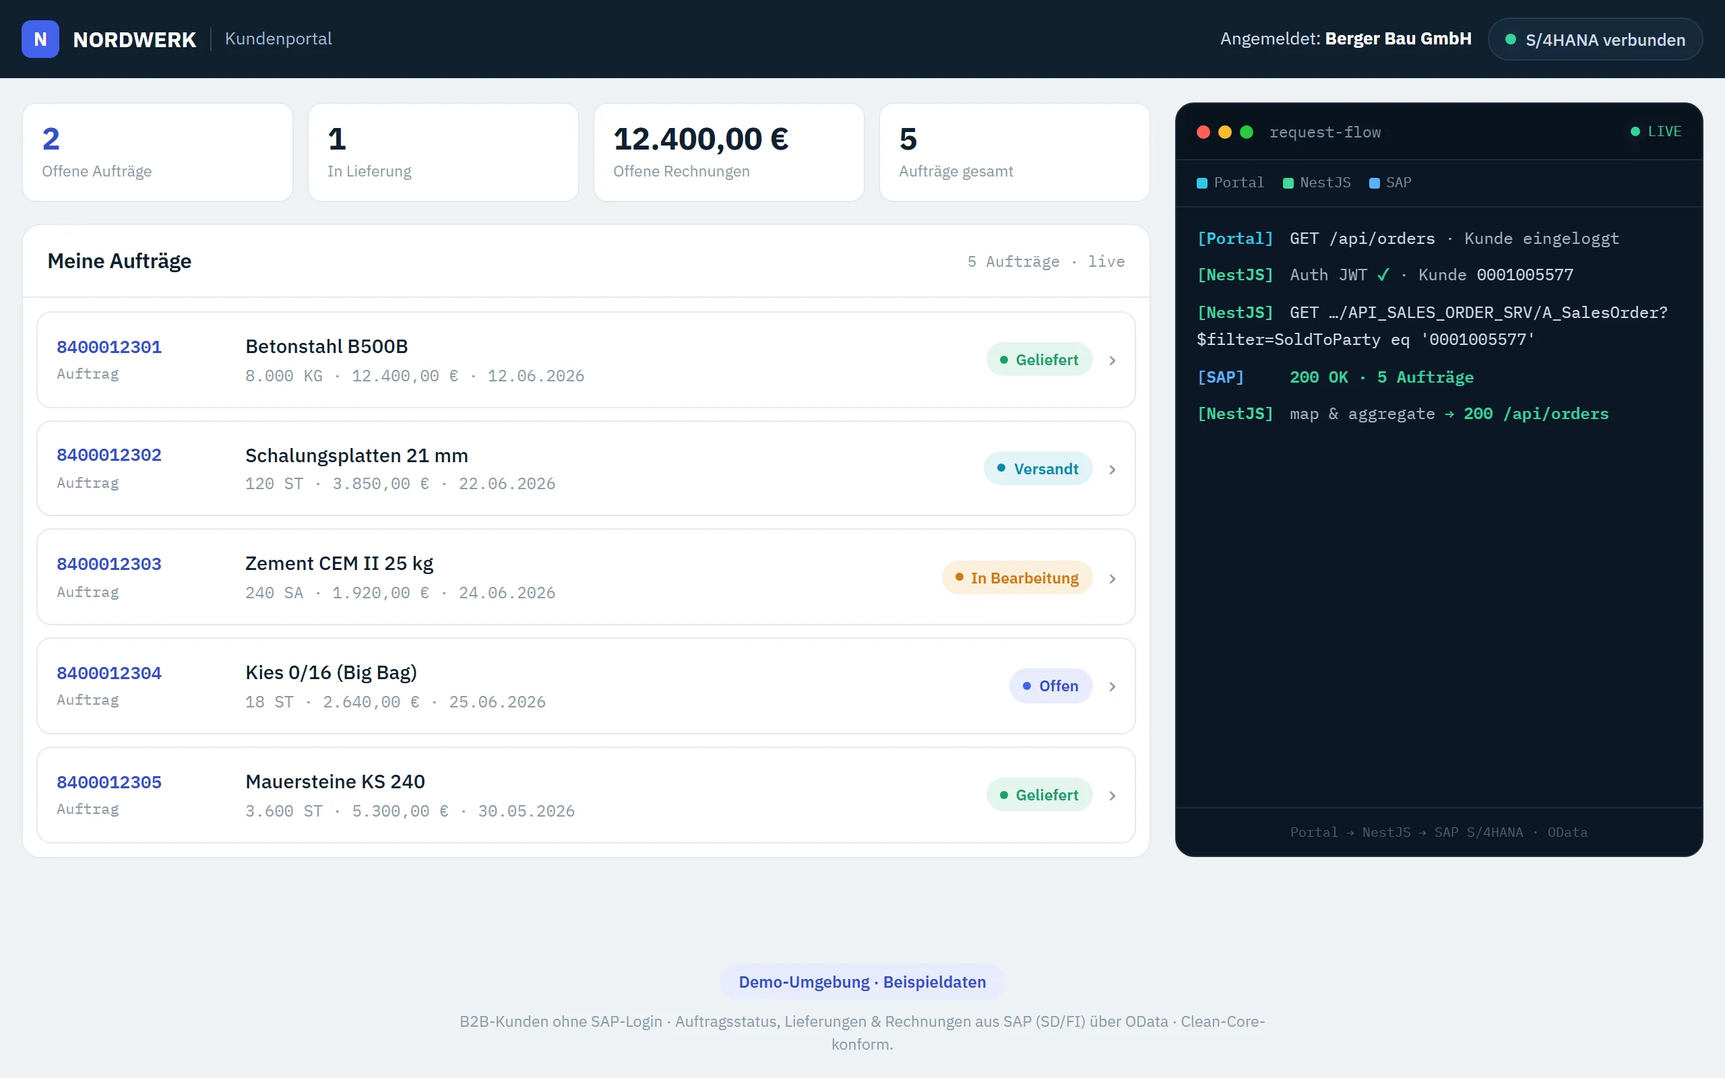Click the request-flow window title
The width and height of the screenshot is (1725, 1078).
1325,132
